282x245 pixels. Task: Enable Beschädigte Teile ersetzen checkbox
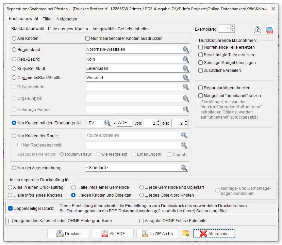click(x=200, y=55)
